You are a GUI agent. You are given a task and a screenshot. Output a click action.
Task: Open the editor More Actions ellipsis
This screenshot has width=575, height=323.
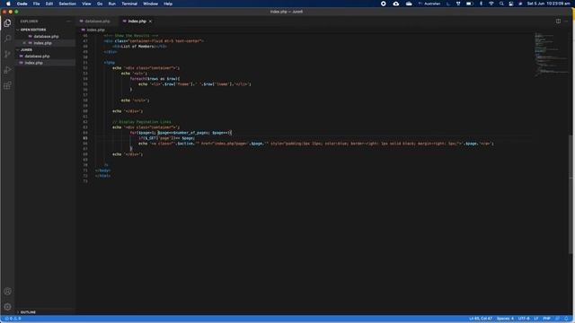pyautogui.click(x=567, y=22)
